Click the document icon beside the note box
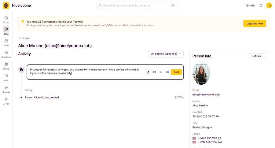 (x=21, y=70)
